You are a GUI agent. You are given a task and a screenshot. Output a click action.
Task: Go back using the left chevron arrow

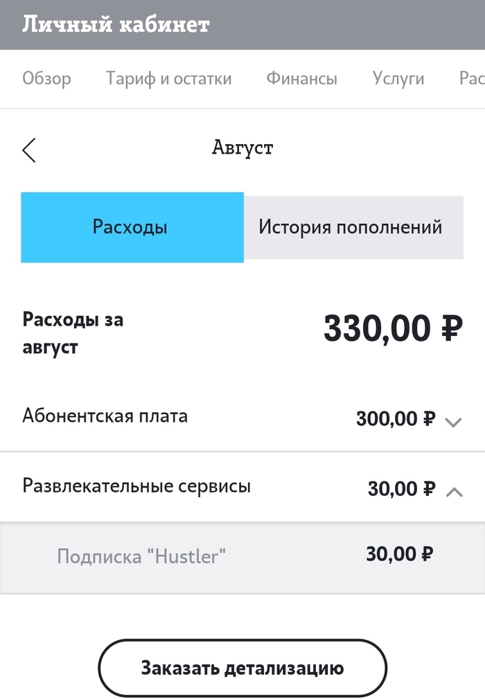(x=29, y=150)
